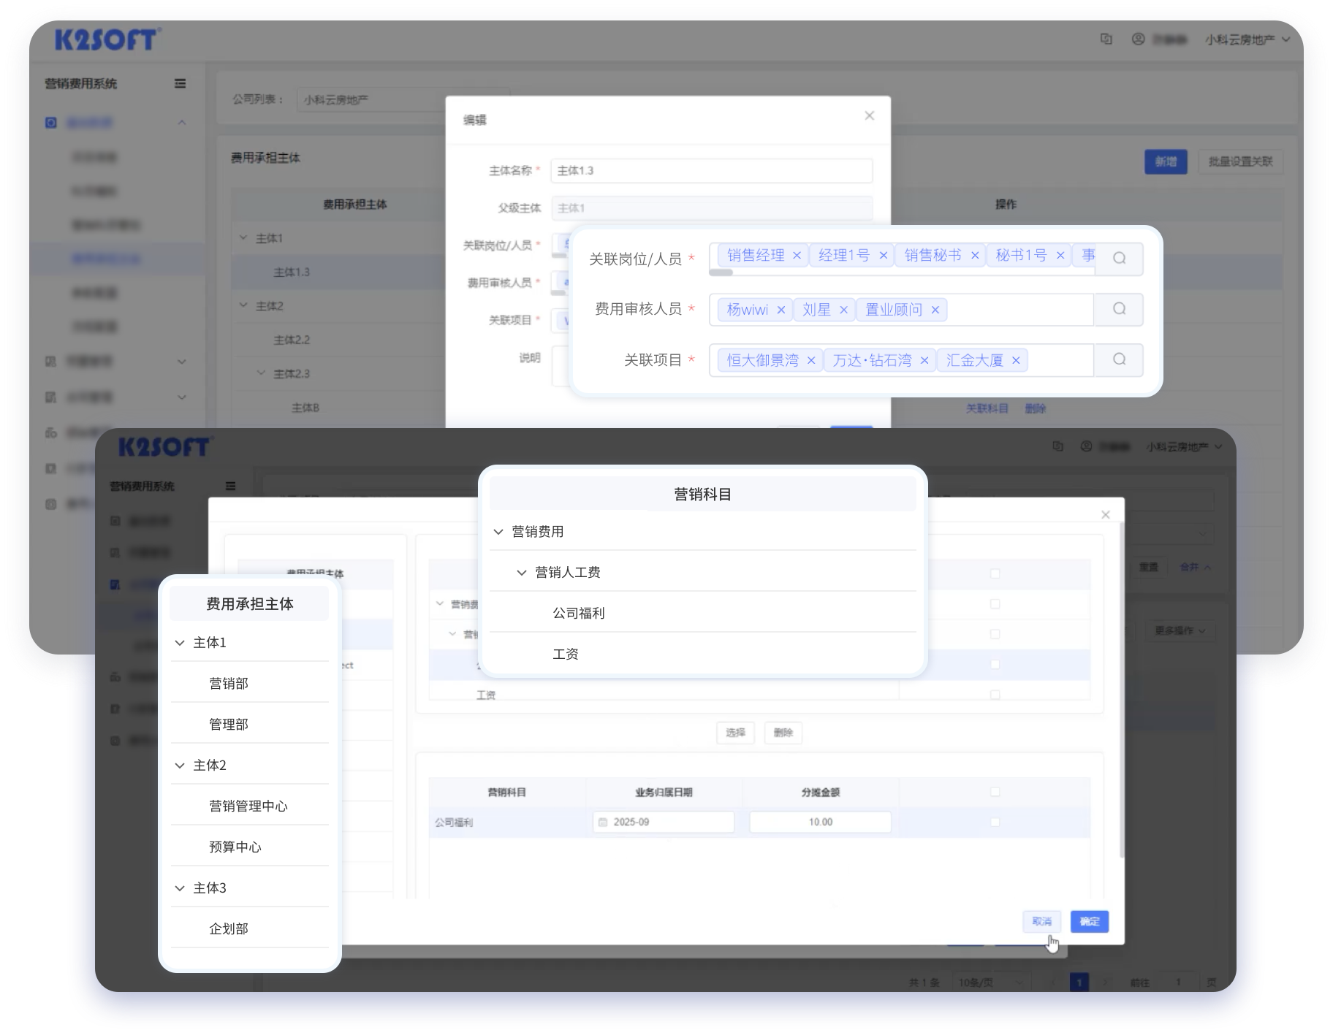The height and width of the screenshot is (1030, 1333).
Task: Click the 主体名称 input field
Action: click(x=711, y=170)
